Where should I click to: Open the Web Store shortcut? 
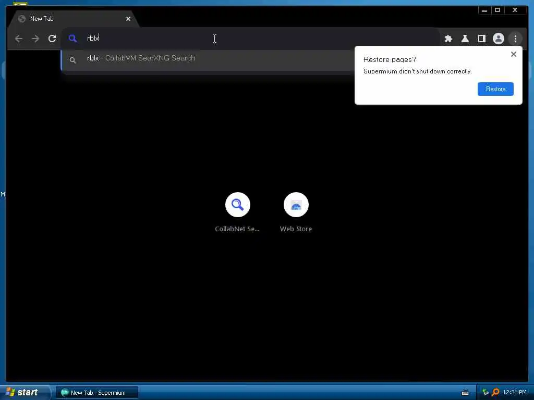click(296, 212)
